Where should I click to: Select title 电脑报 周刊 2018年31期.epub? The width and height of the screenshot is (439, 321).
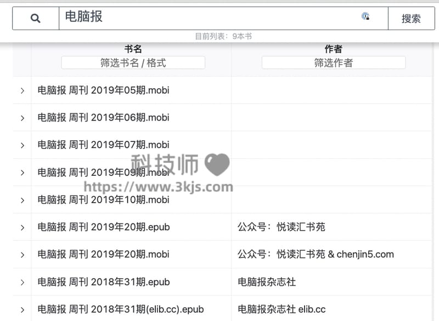pyautogui.click(x=104, y=282)
